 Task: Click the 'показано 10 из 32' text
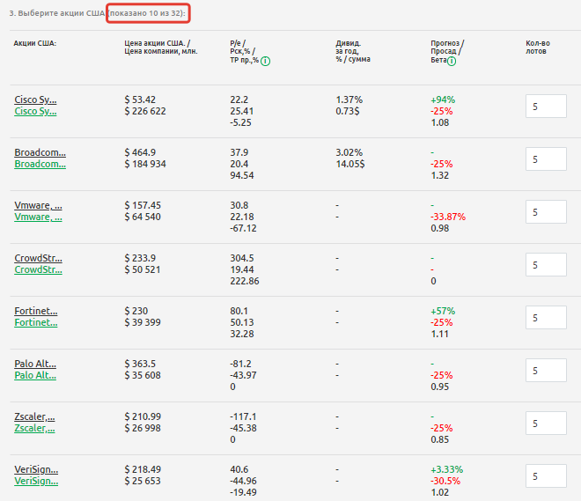tap(149, 15)
